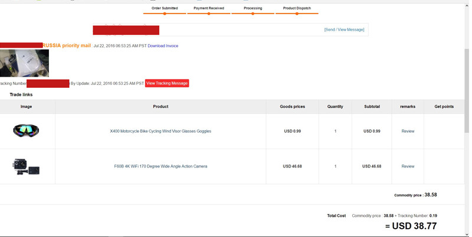Click the Payment Received progress step

click(x=209, y=10)
